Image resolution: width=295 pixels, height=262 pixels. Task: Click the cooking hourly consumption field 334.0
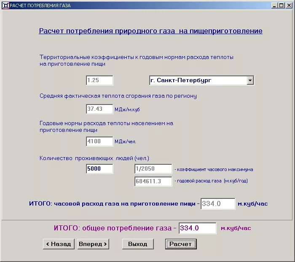click(x=218, y=204)
